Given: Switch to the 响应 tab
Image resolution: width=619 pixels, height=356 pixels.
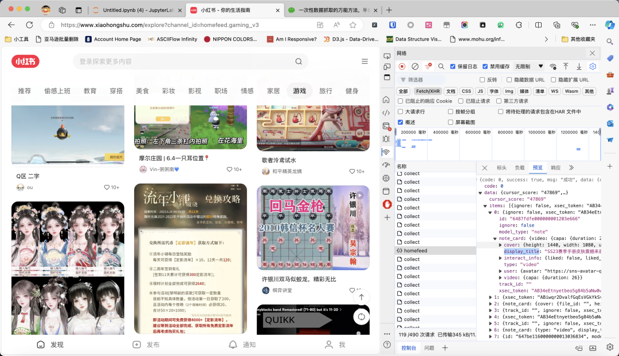Looking at the screenshot, I should click(555, 168).
